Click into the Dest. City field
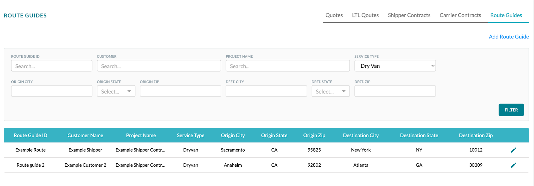The width and height of the screenshot is (534, 186). tap(266, 91)
